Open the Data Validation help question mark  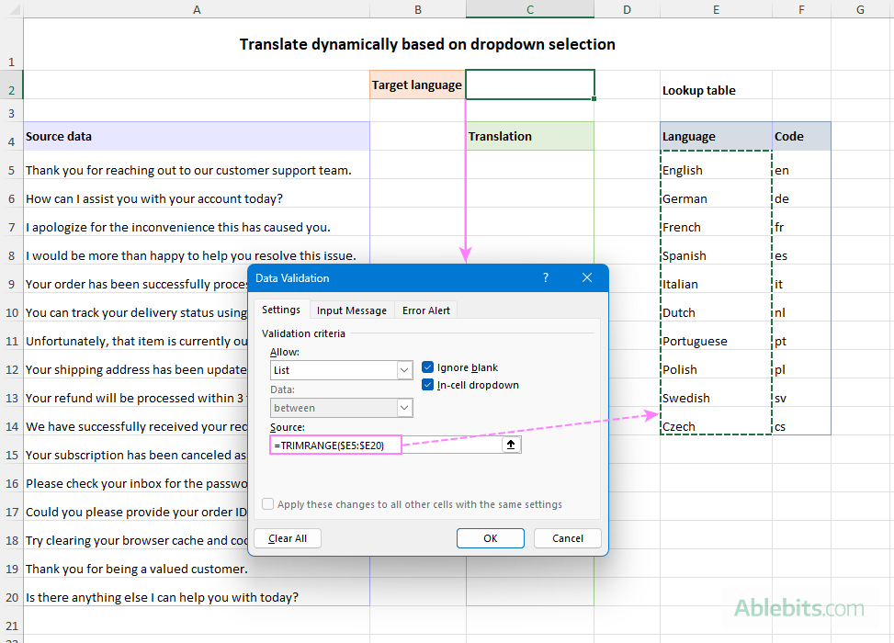pos(546,277)
